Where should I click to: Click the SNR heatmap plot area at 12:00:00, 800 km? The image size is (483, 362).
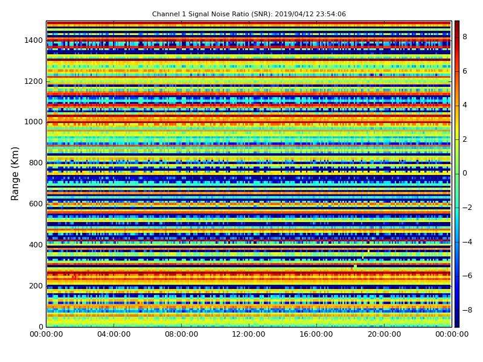click(x=249, y=163)
